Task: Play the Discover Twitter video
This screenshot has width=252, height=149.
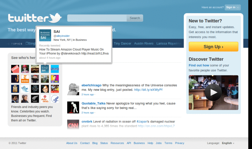Action: 213,92
